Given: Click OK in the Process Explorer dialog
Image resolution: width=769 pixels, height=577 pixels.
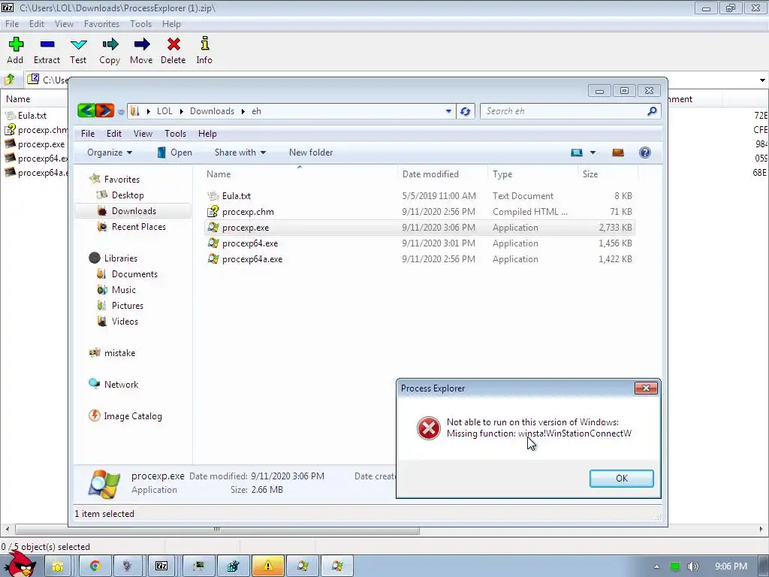Looking at the screenshot, I should (x=621, y=479).
